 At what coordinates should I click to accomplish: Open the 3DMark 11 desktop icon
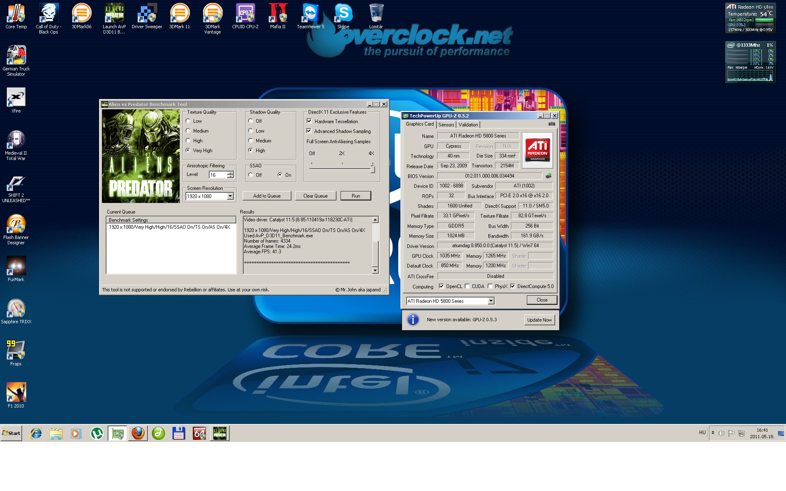tap(180, 16)
